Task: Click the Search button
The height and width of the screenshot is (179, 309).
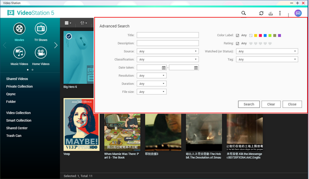Action: tap(249, 104)
